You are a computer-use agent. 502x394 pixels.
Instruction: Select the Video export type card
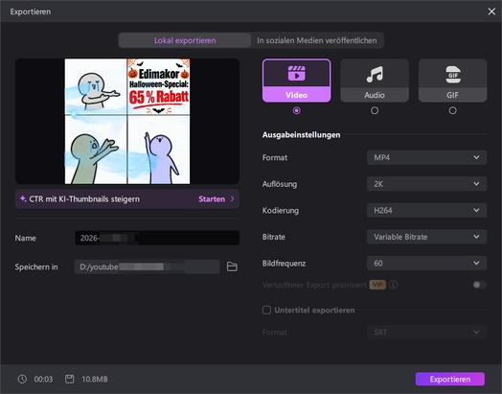(296, 81)
